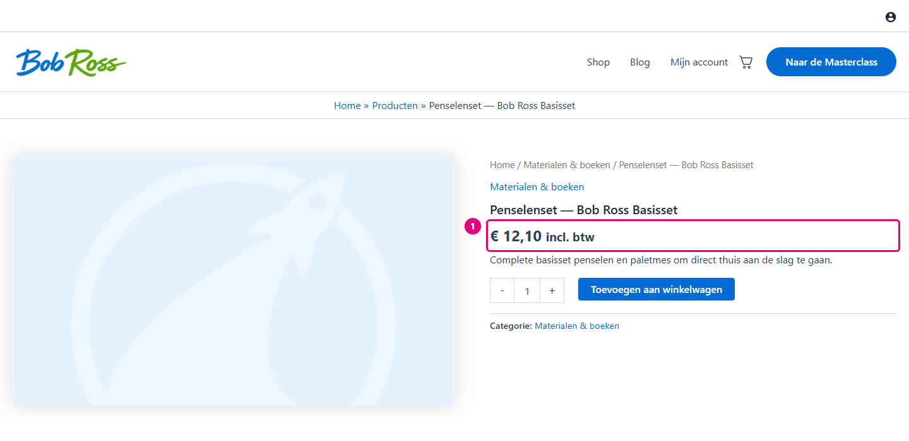Open Materialen & boeken in the product breadcrumb trail

(567, 165)
